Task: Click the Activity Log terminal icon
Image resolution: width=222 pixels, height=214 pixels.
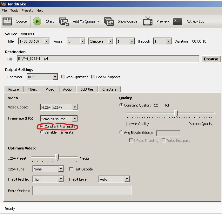Action: coord(178,22)
